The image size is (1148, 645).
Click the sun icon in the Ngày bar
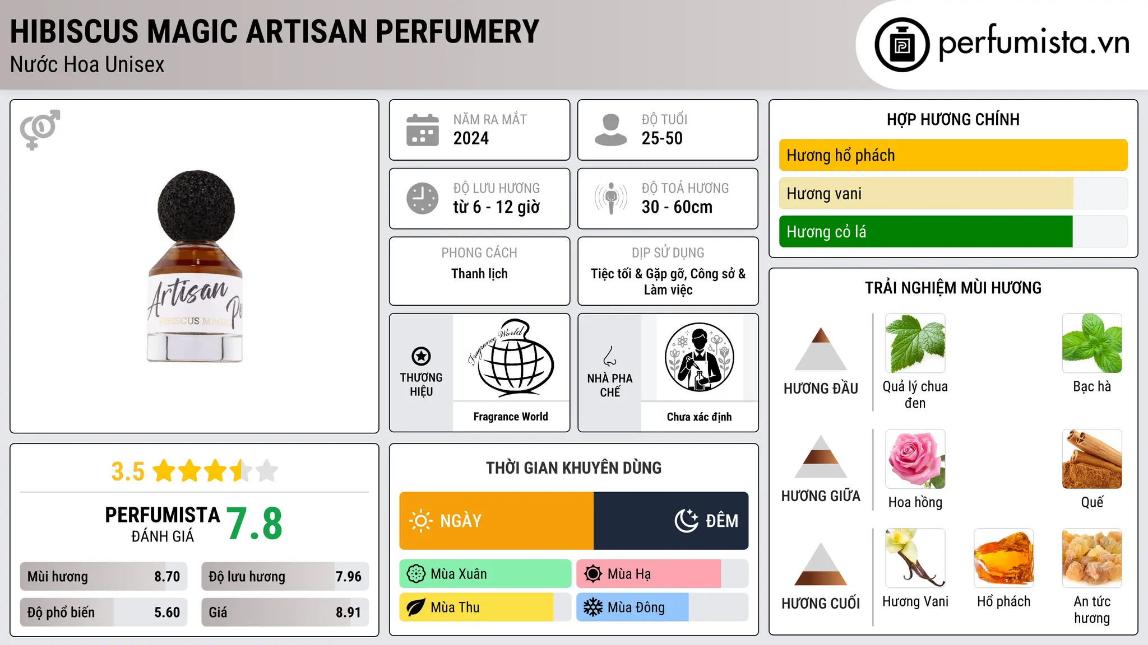click(x=420, y=521)
